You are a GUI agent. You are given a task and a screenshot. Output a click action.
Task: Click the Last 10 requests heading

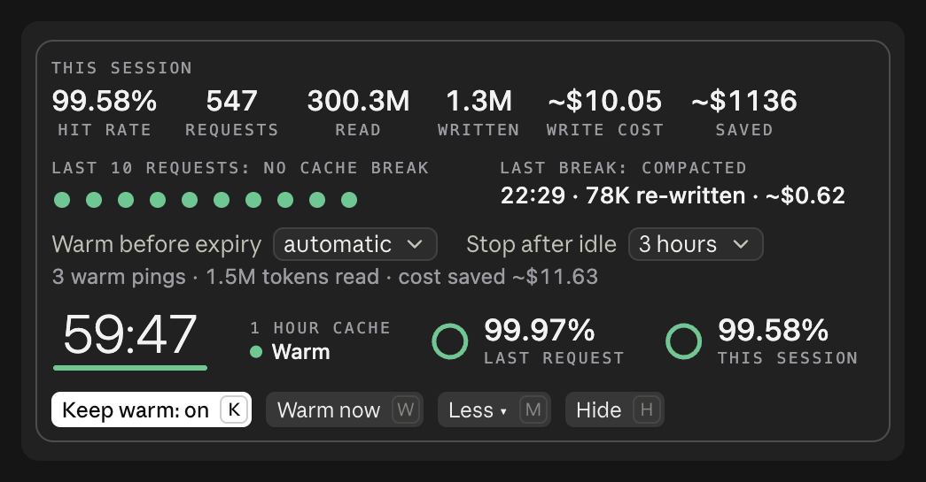point(240,168)
